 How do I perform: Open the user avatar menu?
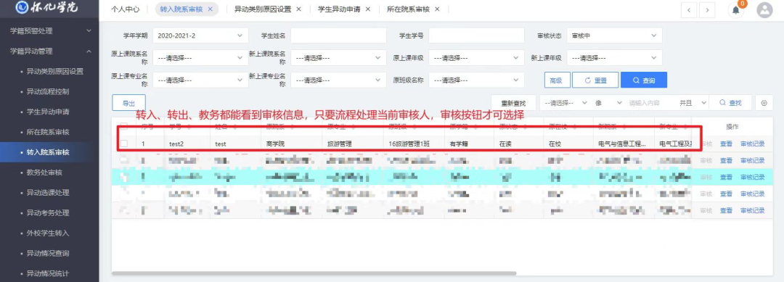click(764, 10)
